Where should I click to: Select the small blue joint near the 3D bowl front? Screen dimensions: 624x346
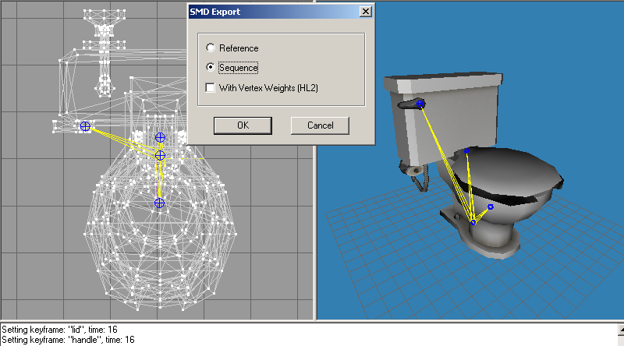(491, 207)
